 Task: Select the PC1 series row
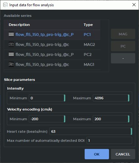52,35
